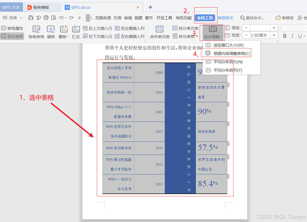This screenshot has width=307, height=222.
Task: Click Split Cells (拆分单元格)
Action: pyautogui.click(x=185, y=28)
